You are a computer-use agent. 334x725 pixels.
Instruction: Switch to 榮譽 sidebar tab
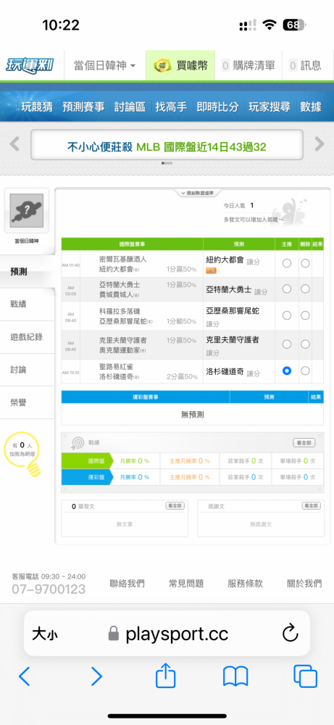tap(28, 402)
